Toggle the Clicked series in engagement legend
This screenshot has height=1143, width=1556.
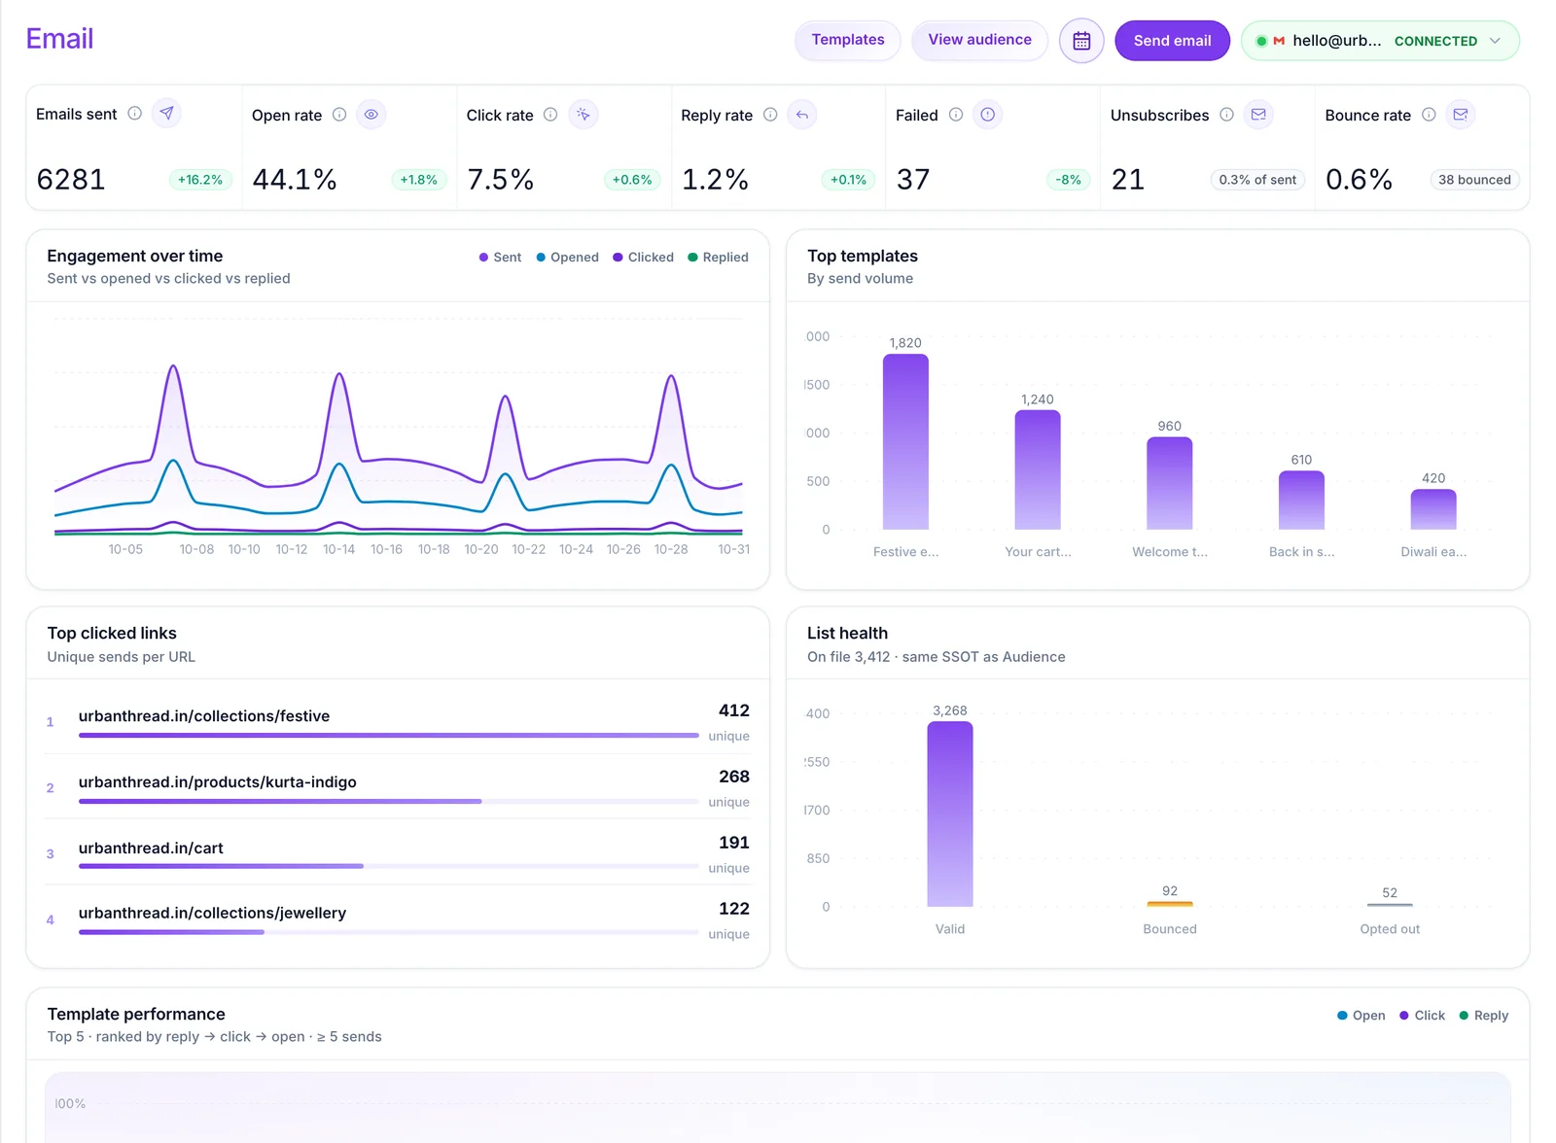pos(643,258)
